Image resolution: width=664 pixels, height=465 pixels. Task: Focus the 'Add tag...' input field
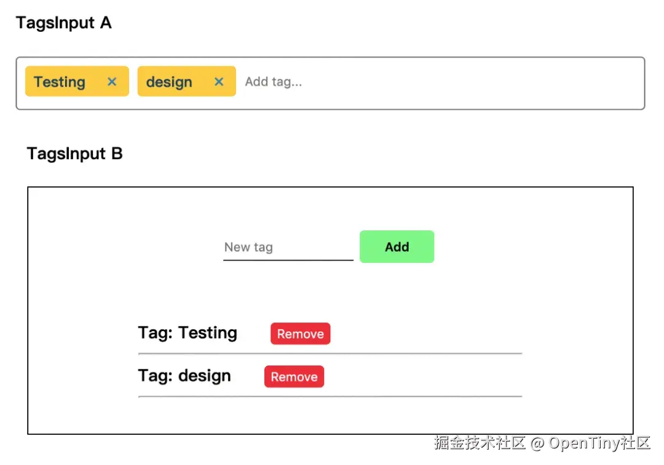coord(274,82)
